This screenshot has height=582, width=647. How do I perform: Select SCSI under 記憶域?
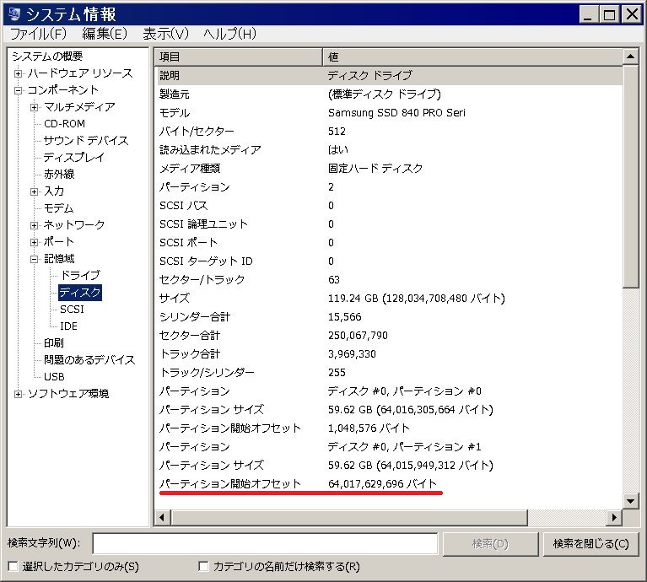(x=72, y=310)
